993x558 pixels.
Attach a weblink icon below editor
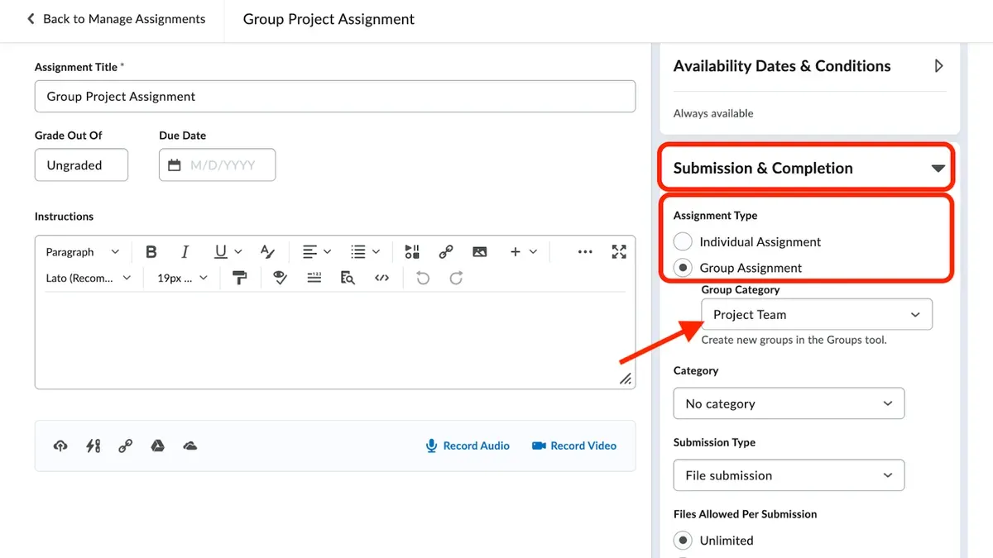(125, 446)
